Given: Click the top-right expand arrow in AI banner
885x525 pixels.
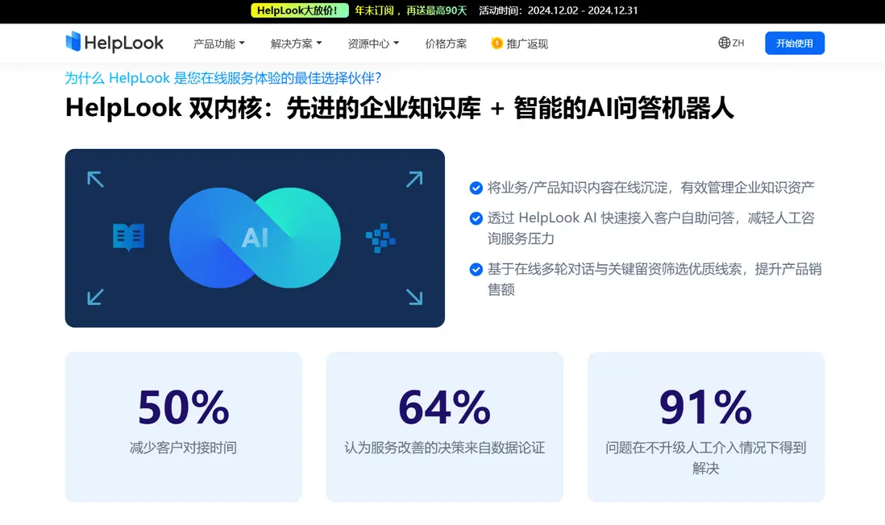Looking at the screenshot, I should (x=414, y=180).
